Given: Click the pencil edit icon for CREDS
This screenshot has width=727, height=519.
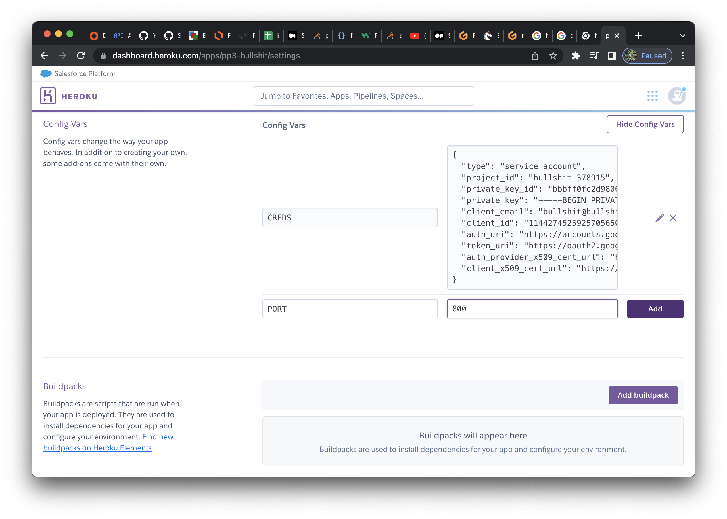Looking at the screenshot, I should (659, 218).
